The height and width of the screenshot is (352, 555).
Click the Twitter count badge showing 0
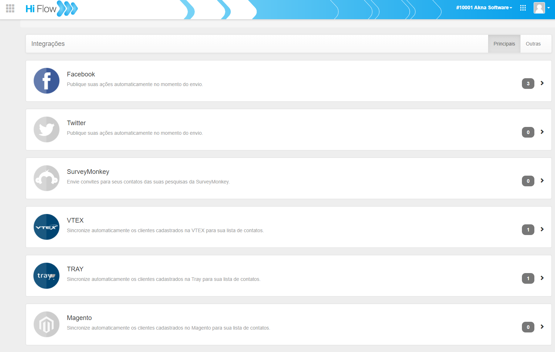point(528,132)
